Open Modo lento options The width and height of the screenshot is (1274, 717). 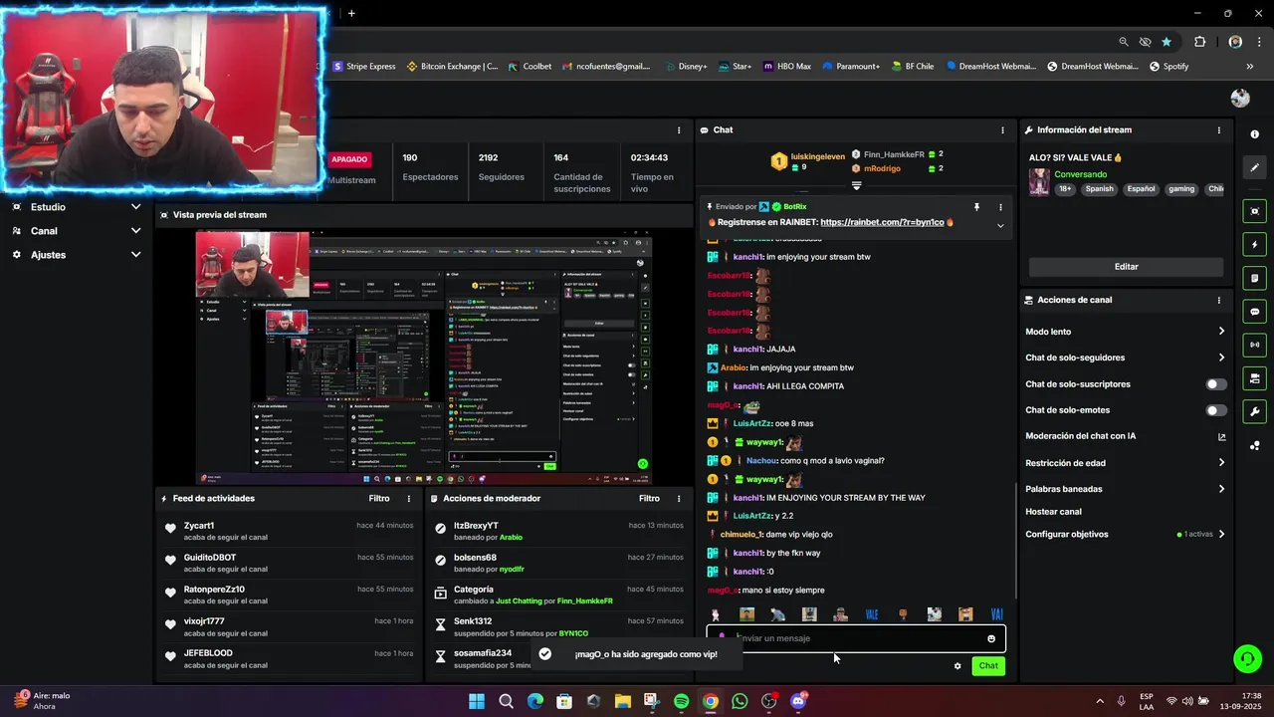(1126, 332)
